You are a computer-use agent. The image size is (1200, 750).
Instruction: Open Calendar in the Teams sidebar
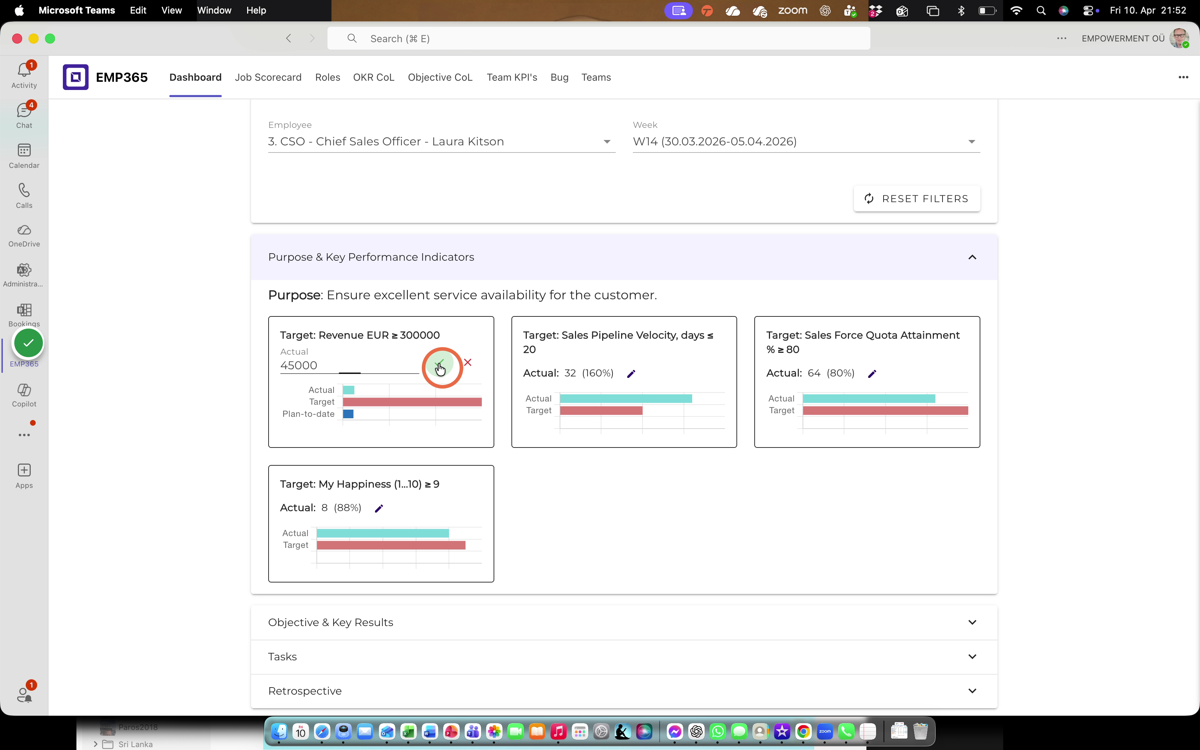click(x=24, y=156)
